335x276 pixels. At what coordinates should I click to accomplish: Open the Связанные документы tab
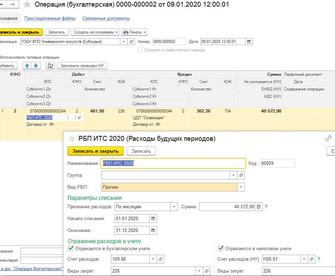pos(106,18)
